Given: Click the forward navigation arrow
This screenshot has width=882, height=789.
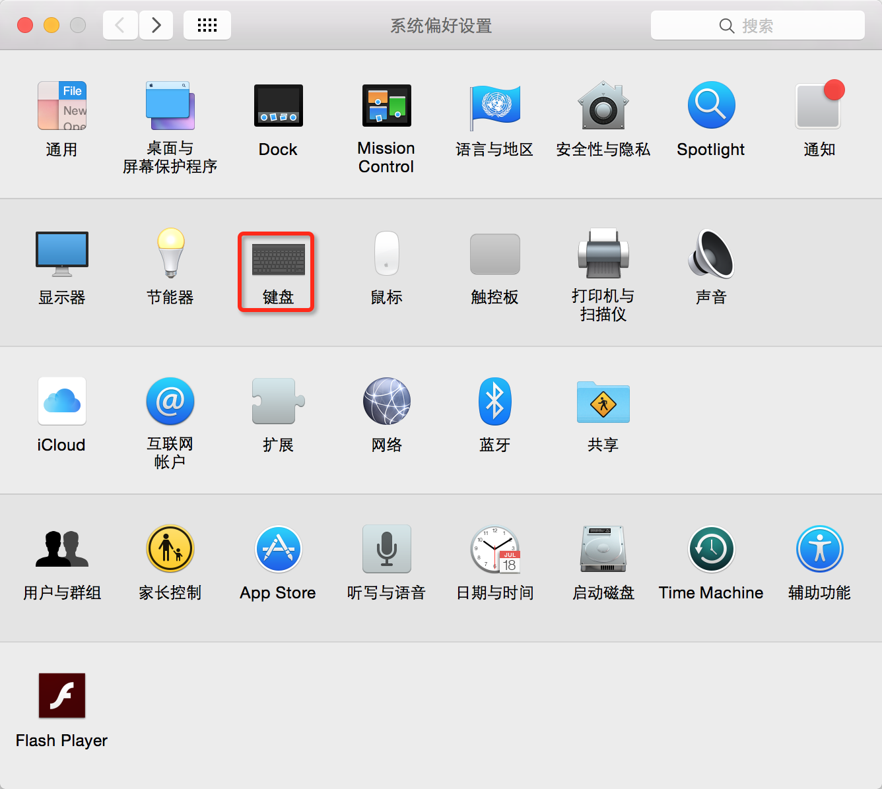Looking at the screenshot, I should (x=156, y=26).
